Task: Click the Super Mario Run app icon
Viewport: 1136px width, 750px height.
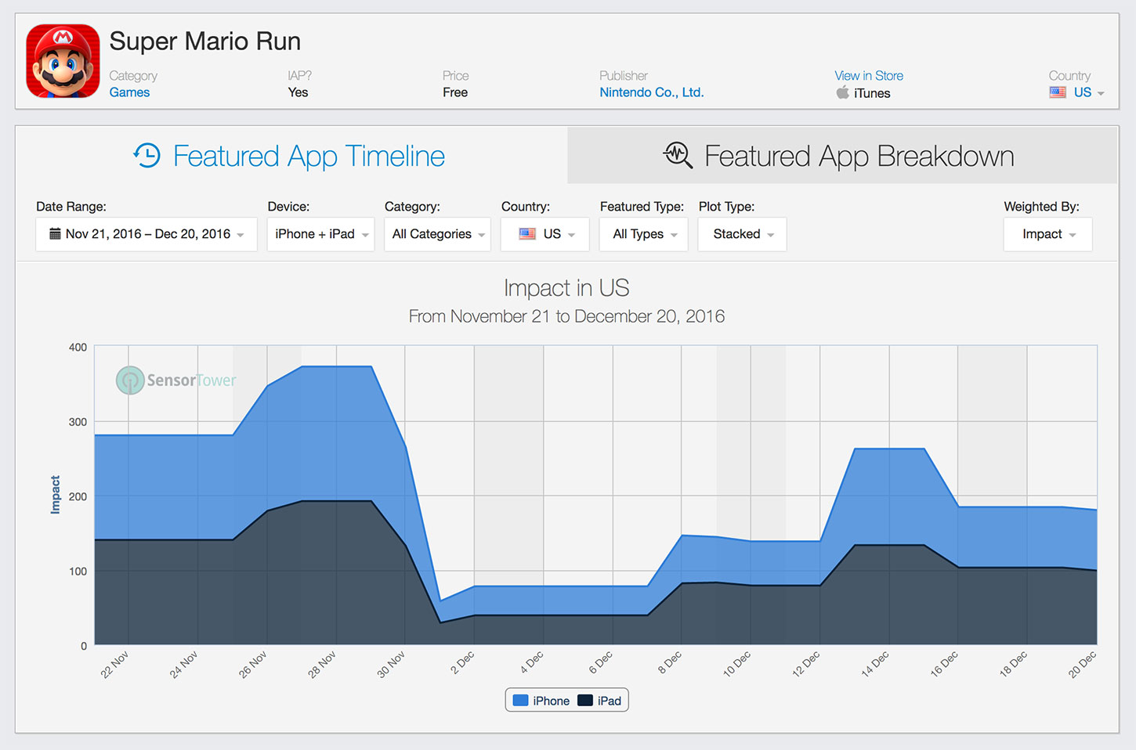Action: tap(63, 61)
